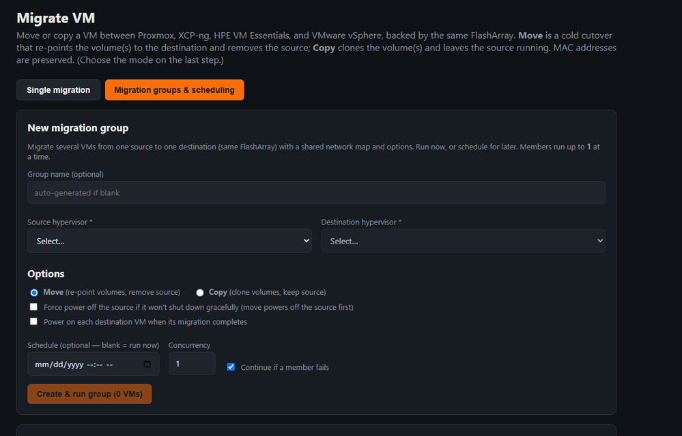Click the 'Concurrency' label
The image size is (682, 436).
[189, 345]
